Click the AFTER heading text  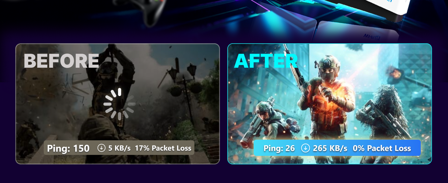click(x=266, y=61)
